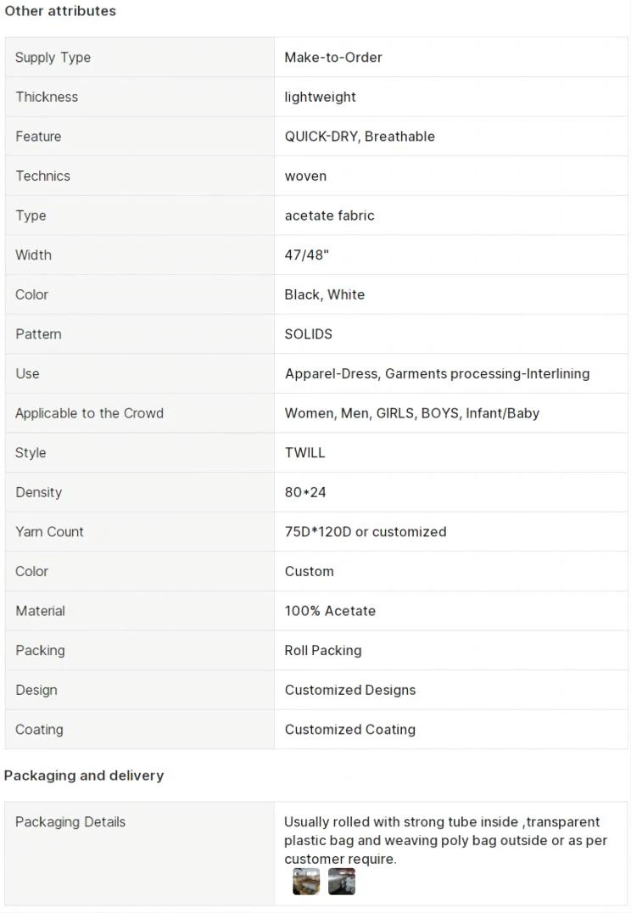The height and width of the screenshot is (913, 631).
Task: Click the "SOLIDS" pattern value
Action: (309, 334)
